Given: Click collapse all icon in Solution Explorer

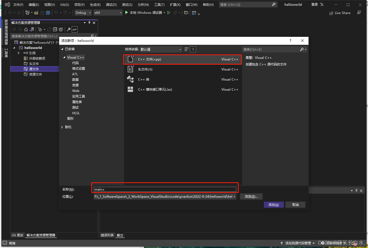Looking at the screenshot, I should [x=55, y=29].
